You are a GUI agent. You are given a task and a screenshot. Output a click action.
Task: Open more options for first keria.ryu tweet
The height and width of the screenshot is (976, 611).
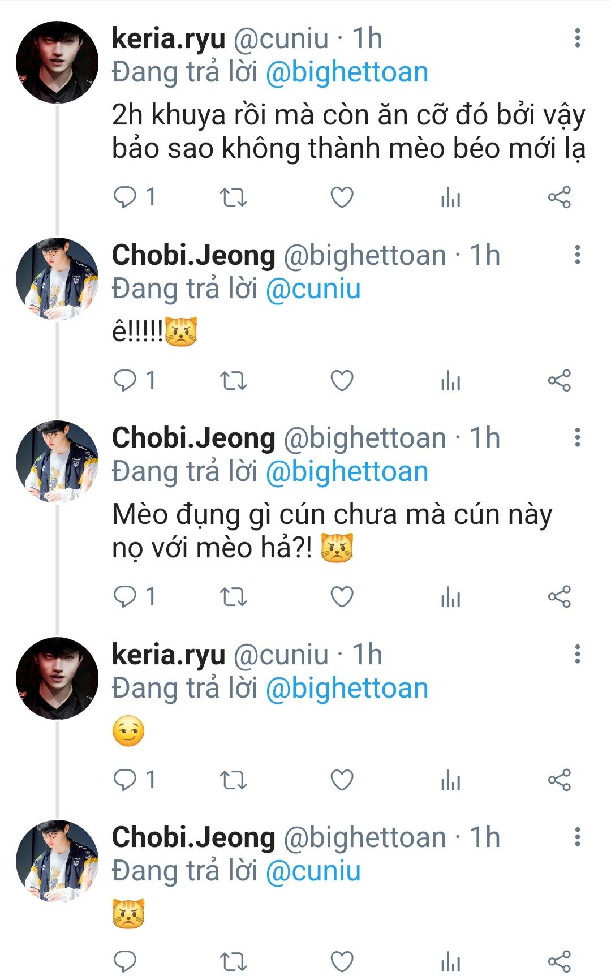[x=578, y=38]
